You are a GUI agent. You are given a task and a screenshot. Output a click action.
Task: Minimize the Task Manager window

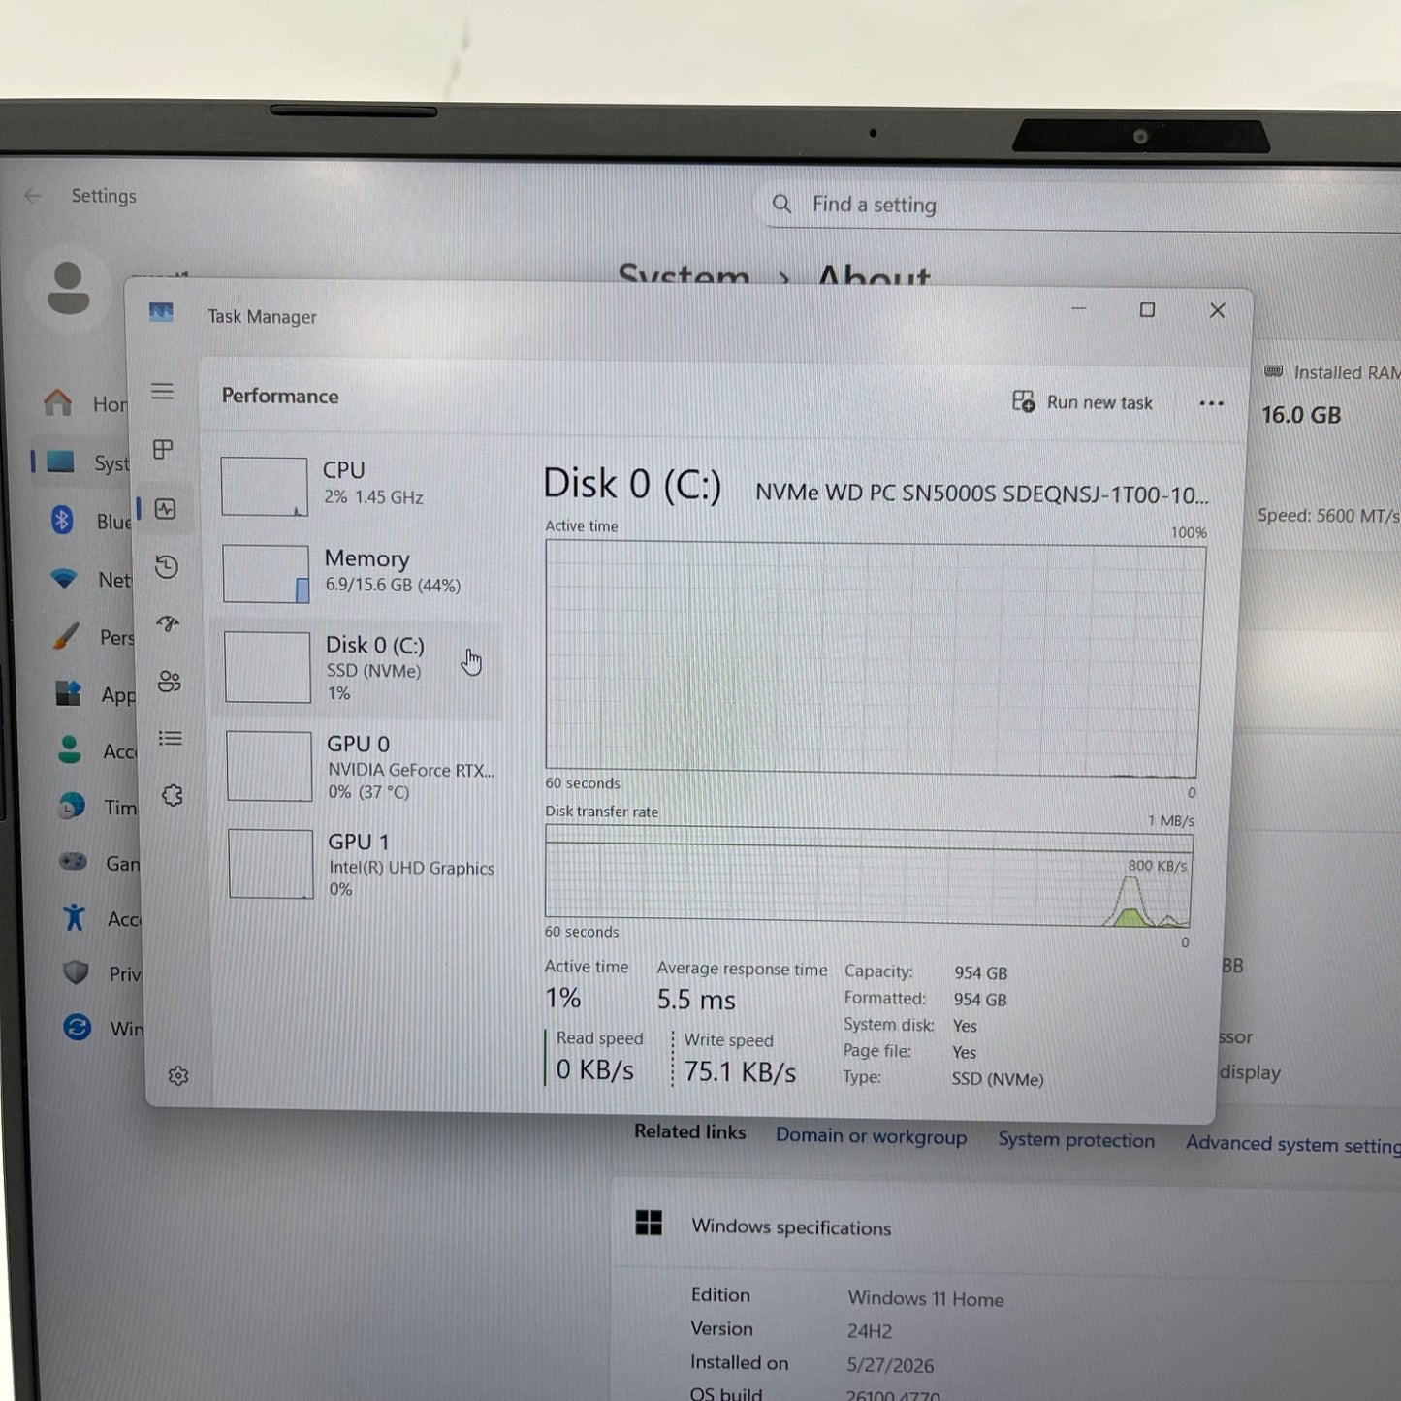(x=1078, y=308)
